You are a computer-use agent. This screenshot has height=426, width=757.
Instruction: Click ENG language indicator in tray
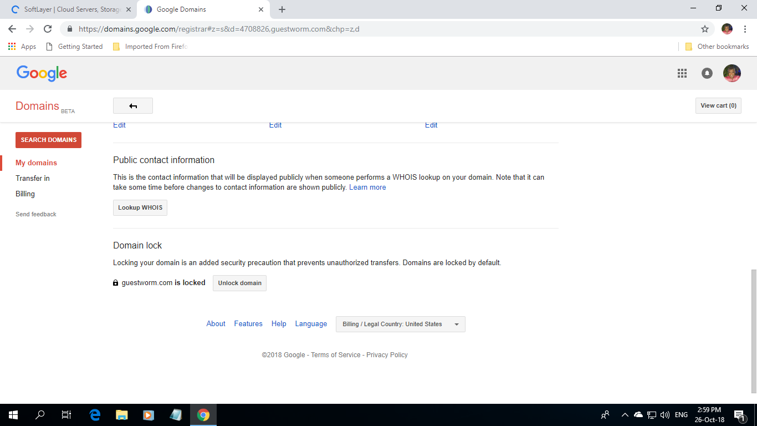(x=681, y=415)
